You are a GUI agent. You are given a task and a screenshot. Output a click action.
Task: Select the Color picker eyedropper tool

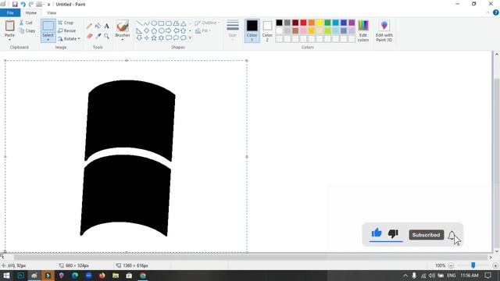98,36
